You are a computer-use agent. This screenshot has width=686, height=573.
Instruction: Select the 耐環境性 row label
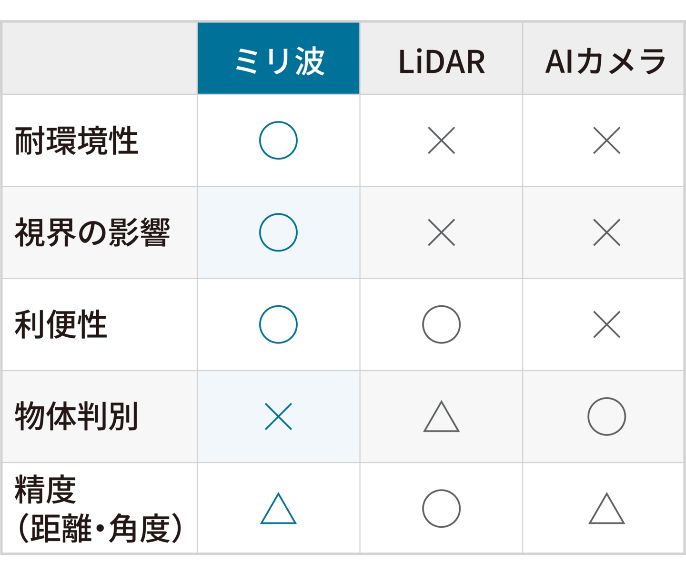[76, 141]
